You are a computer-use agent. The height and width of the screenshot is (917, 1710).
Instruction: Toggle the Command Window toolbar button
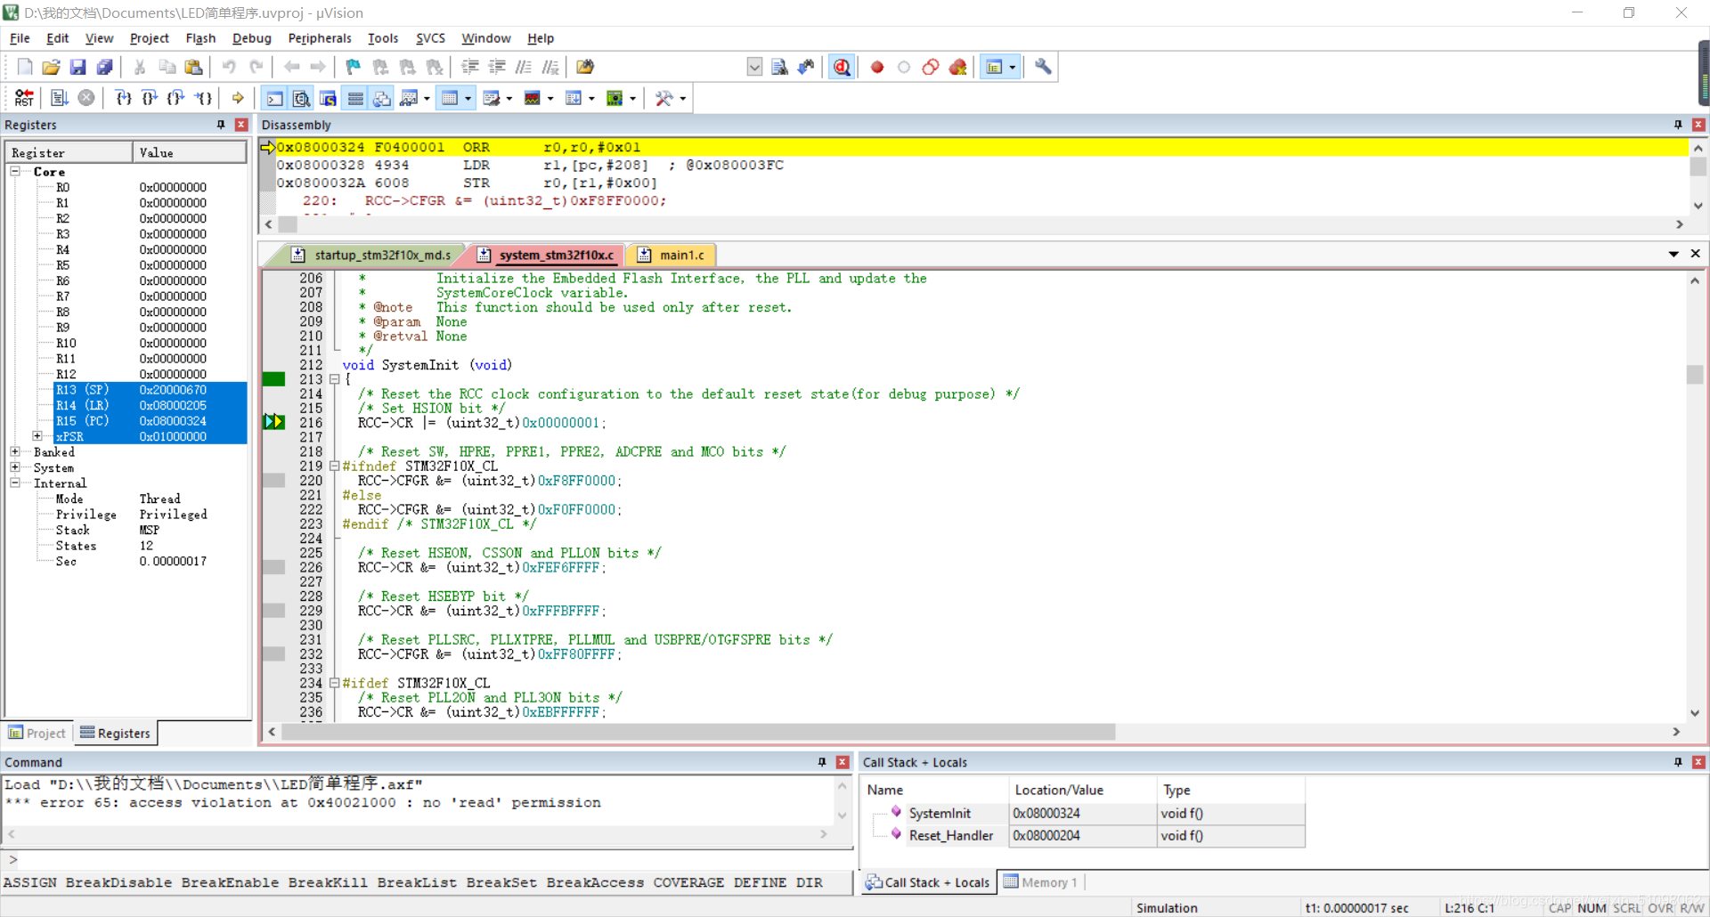click(x=275, y=98)
